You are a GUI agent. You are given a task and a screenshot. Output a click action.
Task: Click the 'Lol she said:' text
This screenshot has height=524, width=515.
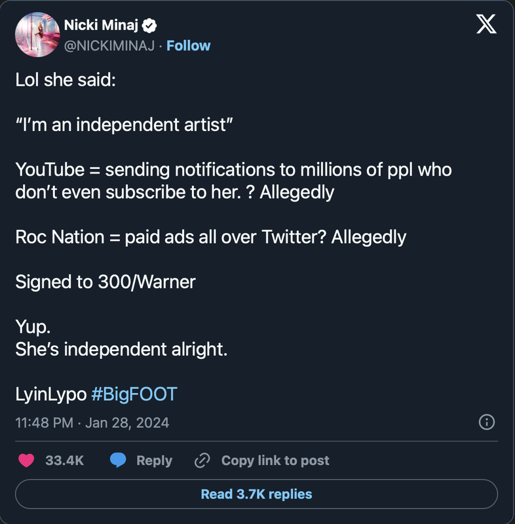click(x=66, y=80)
